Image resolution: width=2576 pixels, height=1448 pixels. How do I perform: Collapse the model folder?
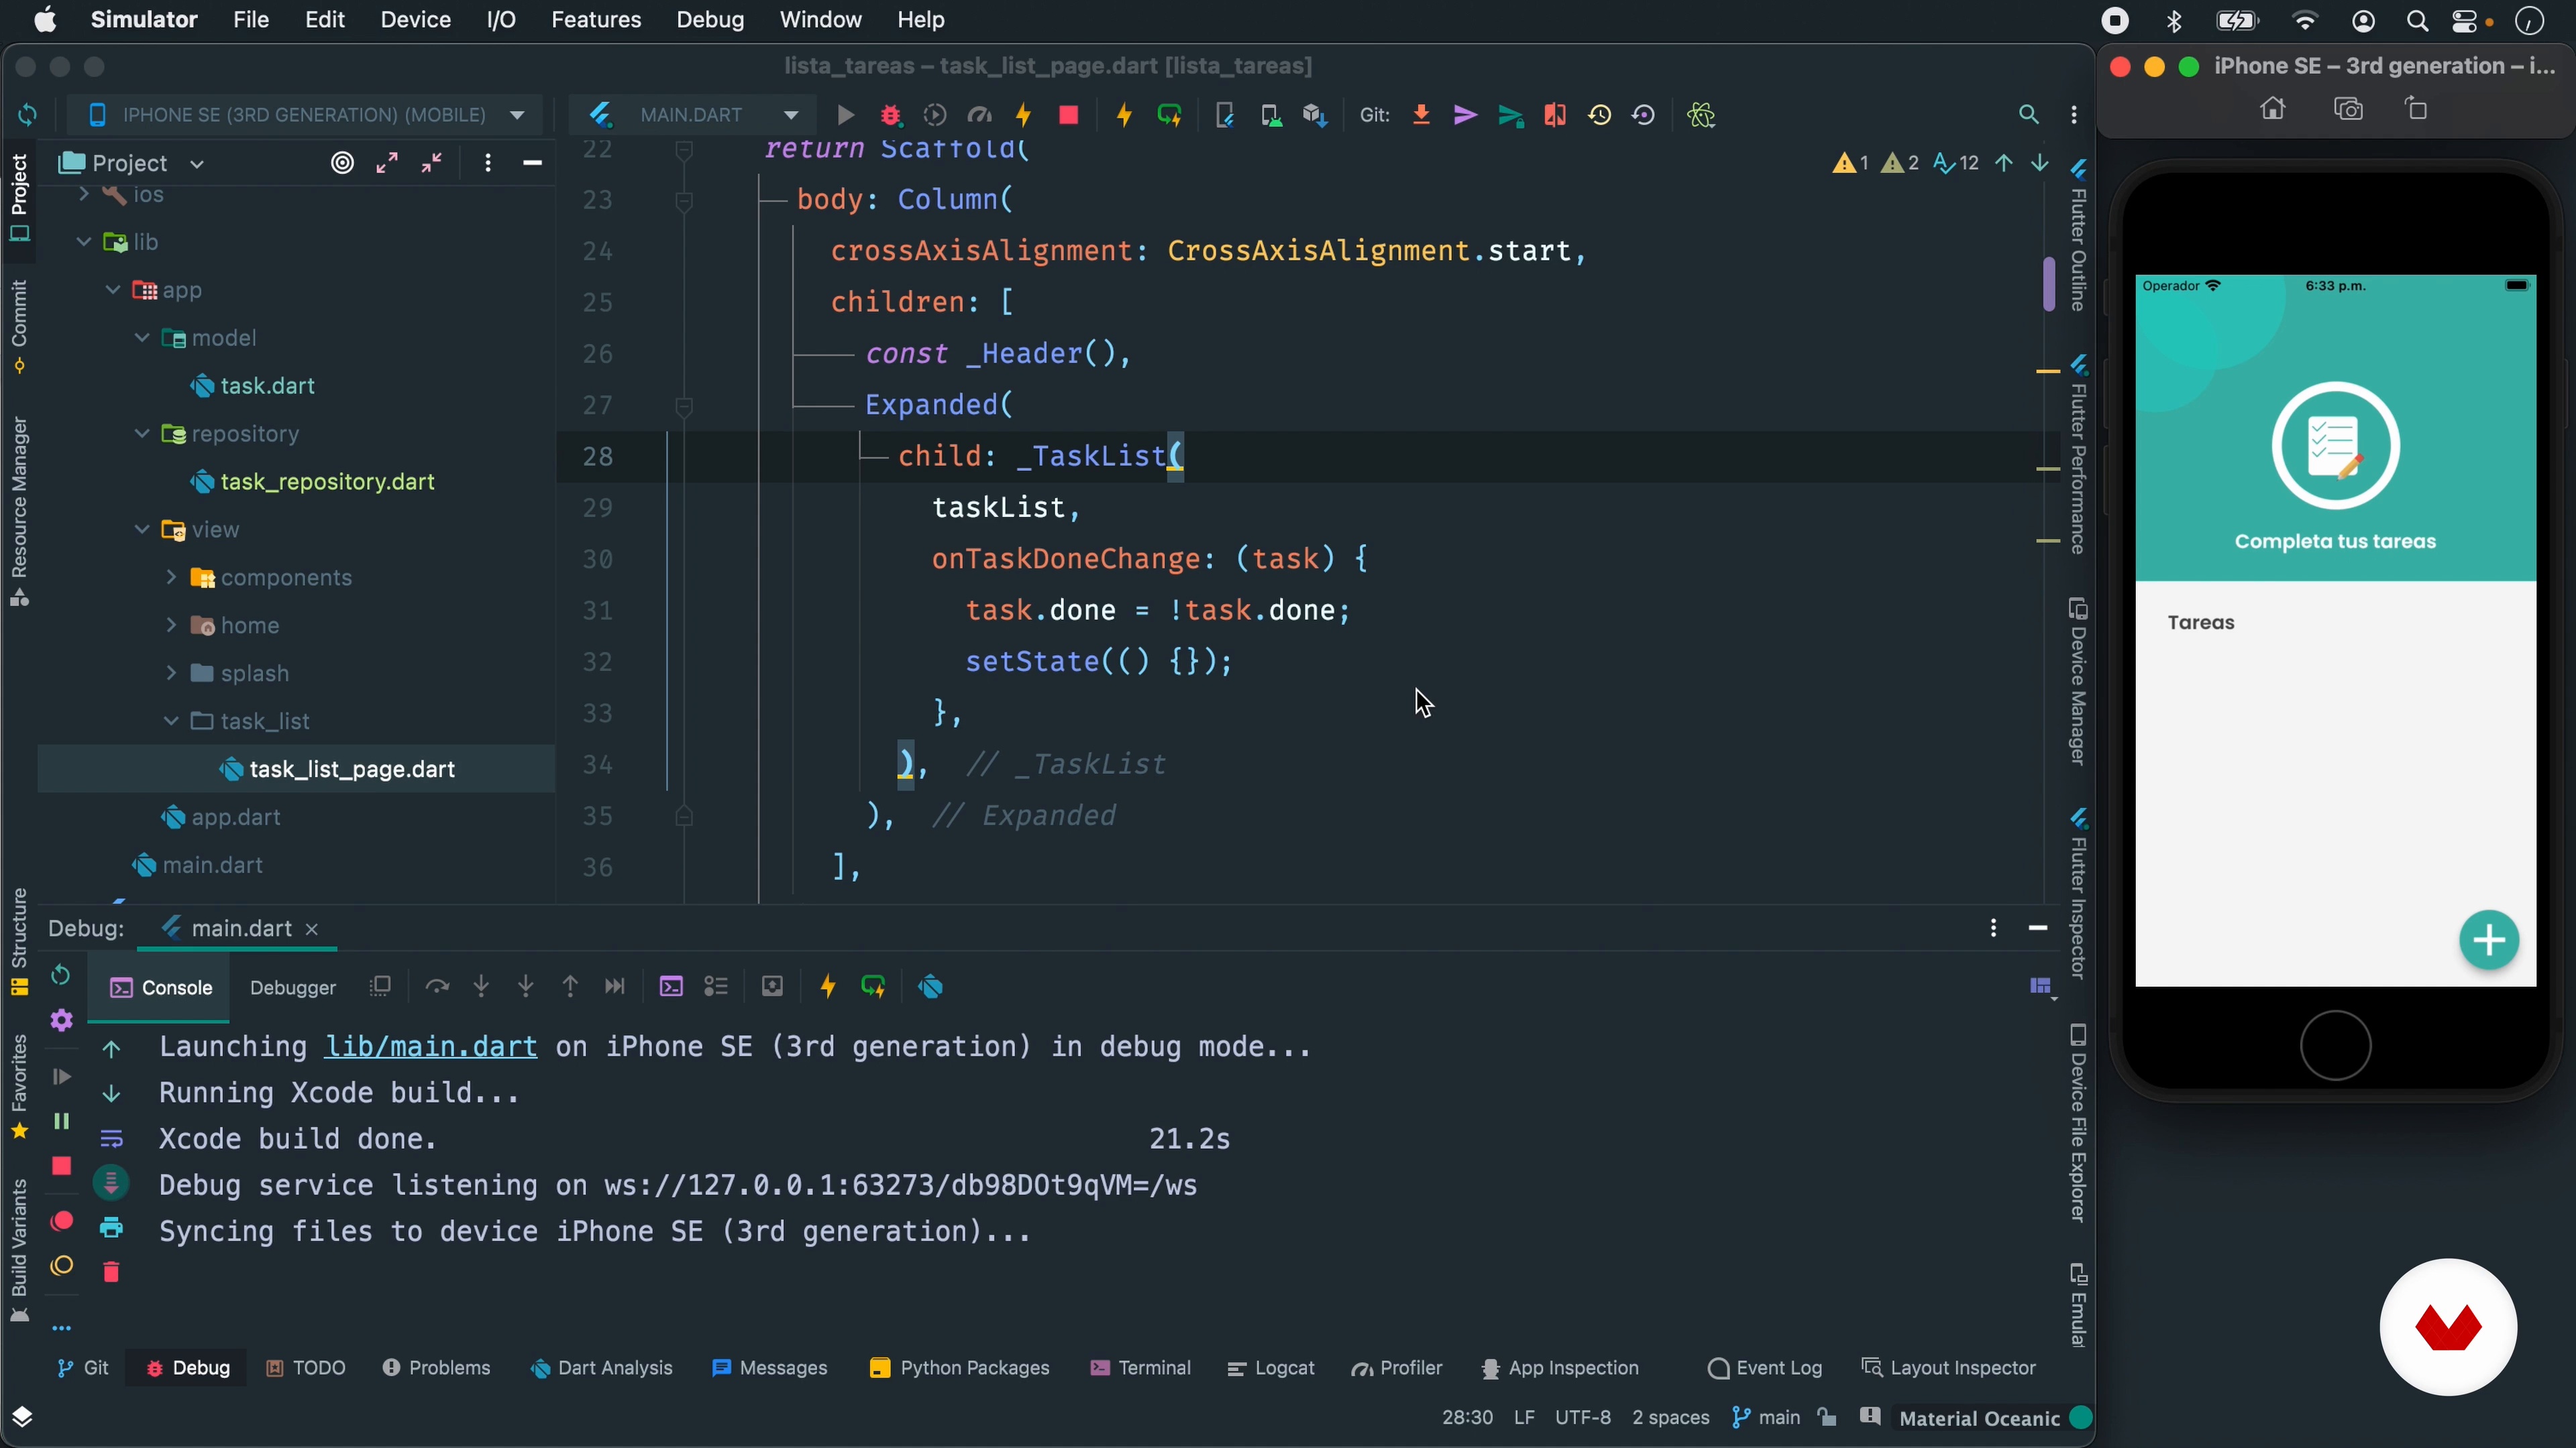(x=142, y=338)
